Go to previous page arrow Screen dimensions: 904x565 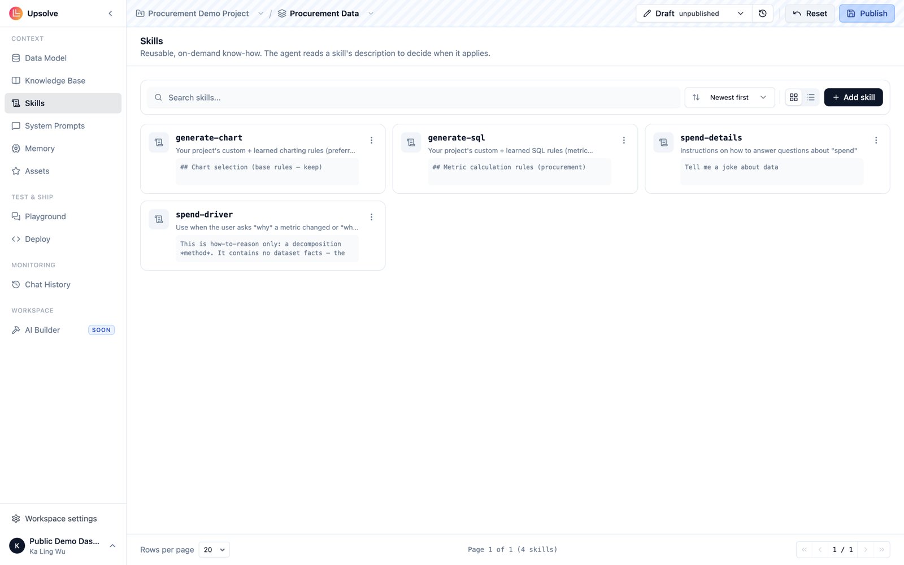click(820, 550)
